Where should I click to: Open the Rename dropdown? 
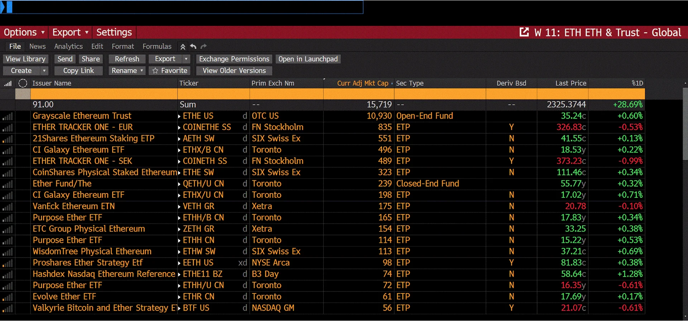pyautogui.click(x=127, y=71)
